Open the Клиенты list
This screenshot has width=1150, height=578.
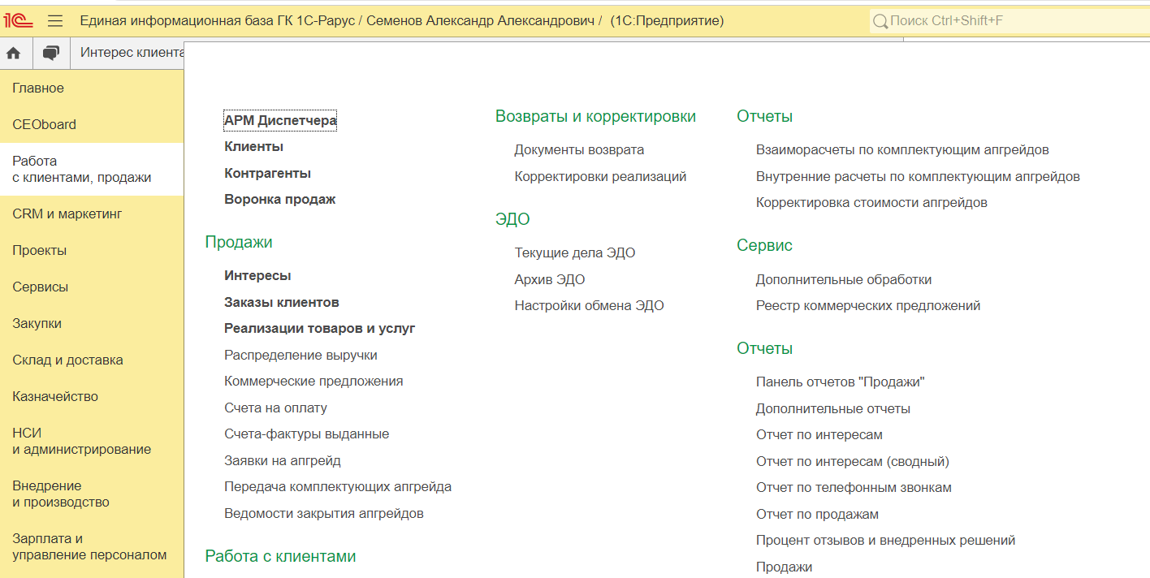pos(253,146)
